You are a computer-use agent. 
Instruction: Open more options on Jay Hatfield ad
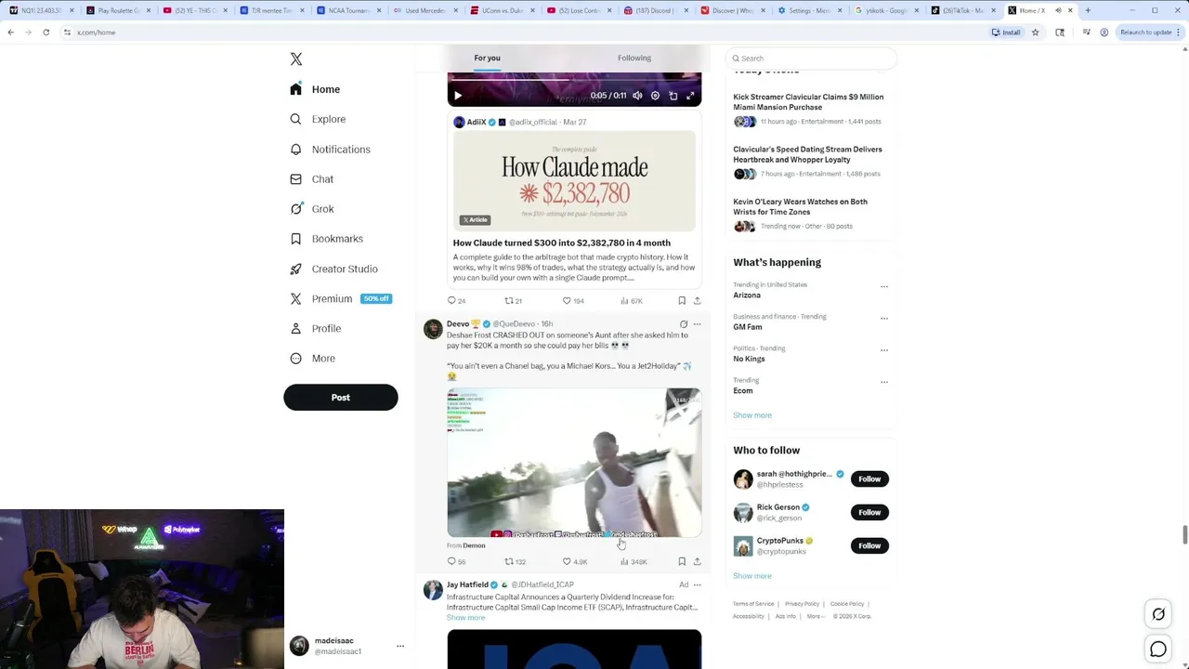(698, 584)
